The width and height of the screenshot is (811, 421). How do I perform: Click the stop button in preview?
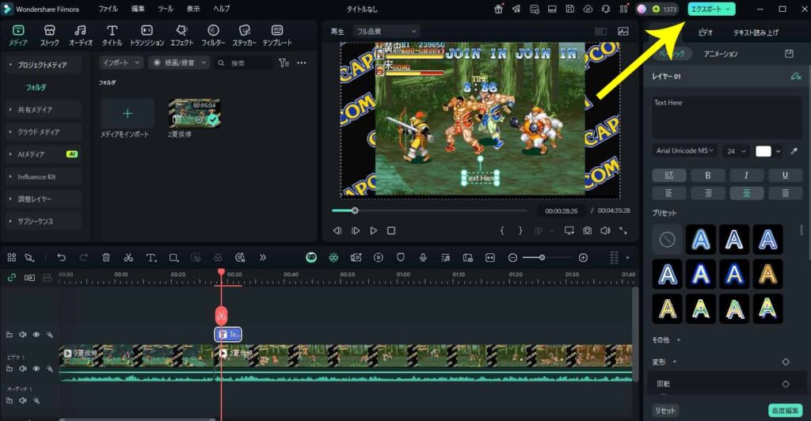coord(391,230)
